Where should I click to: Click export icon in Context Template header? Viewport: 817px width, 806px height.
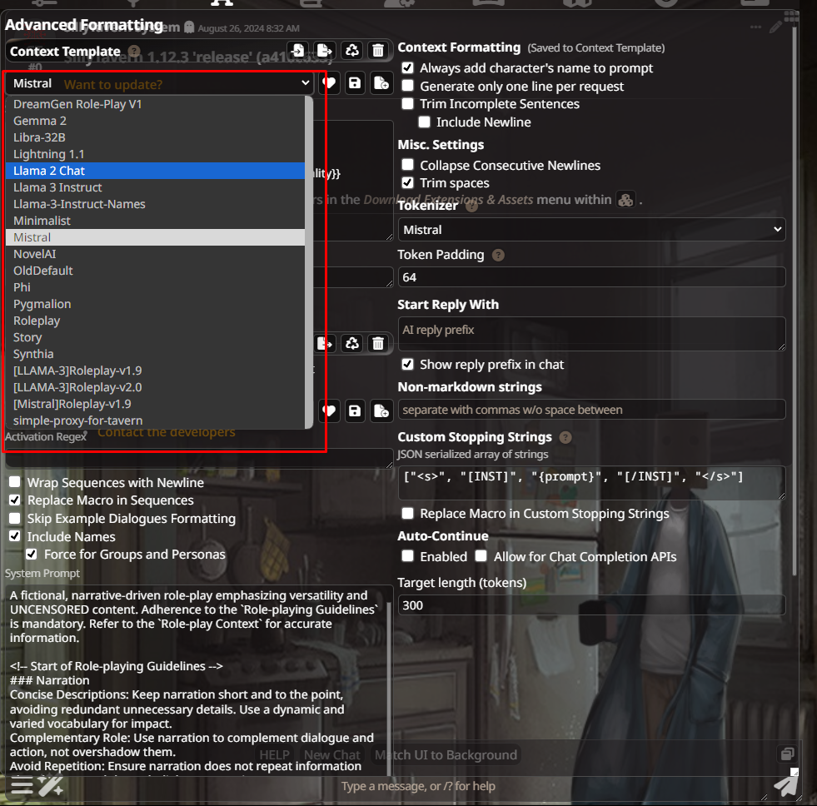(x=325, y=50)
